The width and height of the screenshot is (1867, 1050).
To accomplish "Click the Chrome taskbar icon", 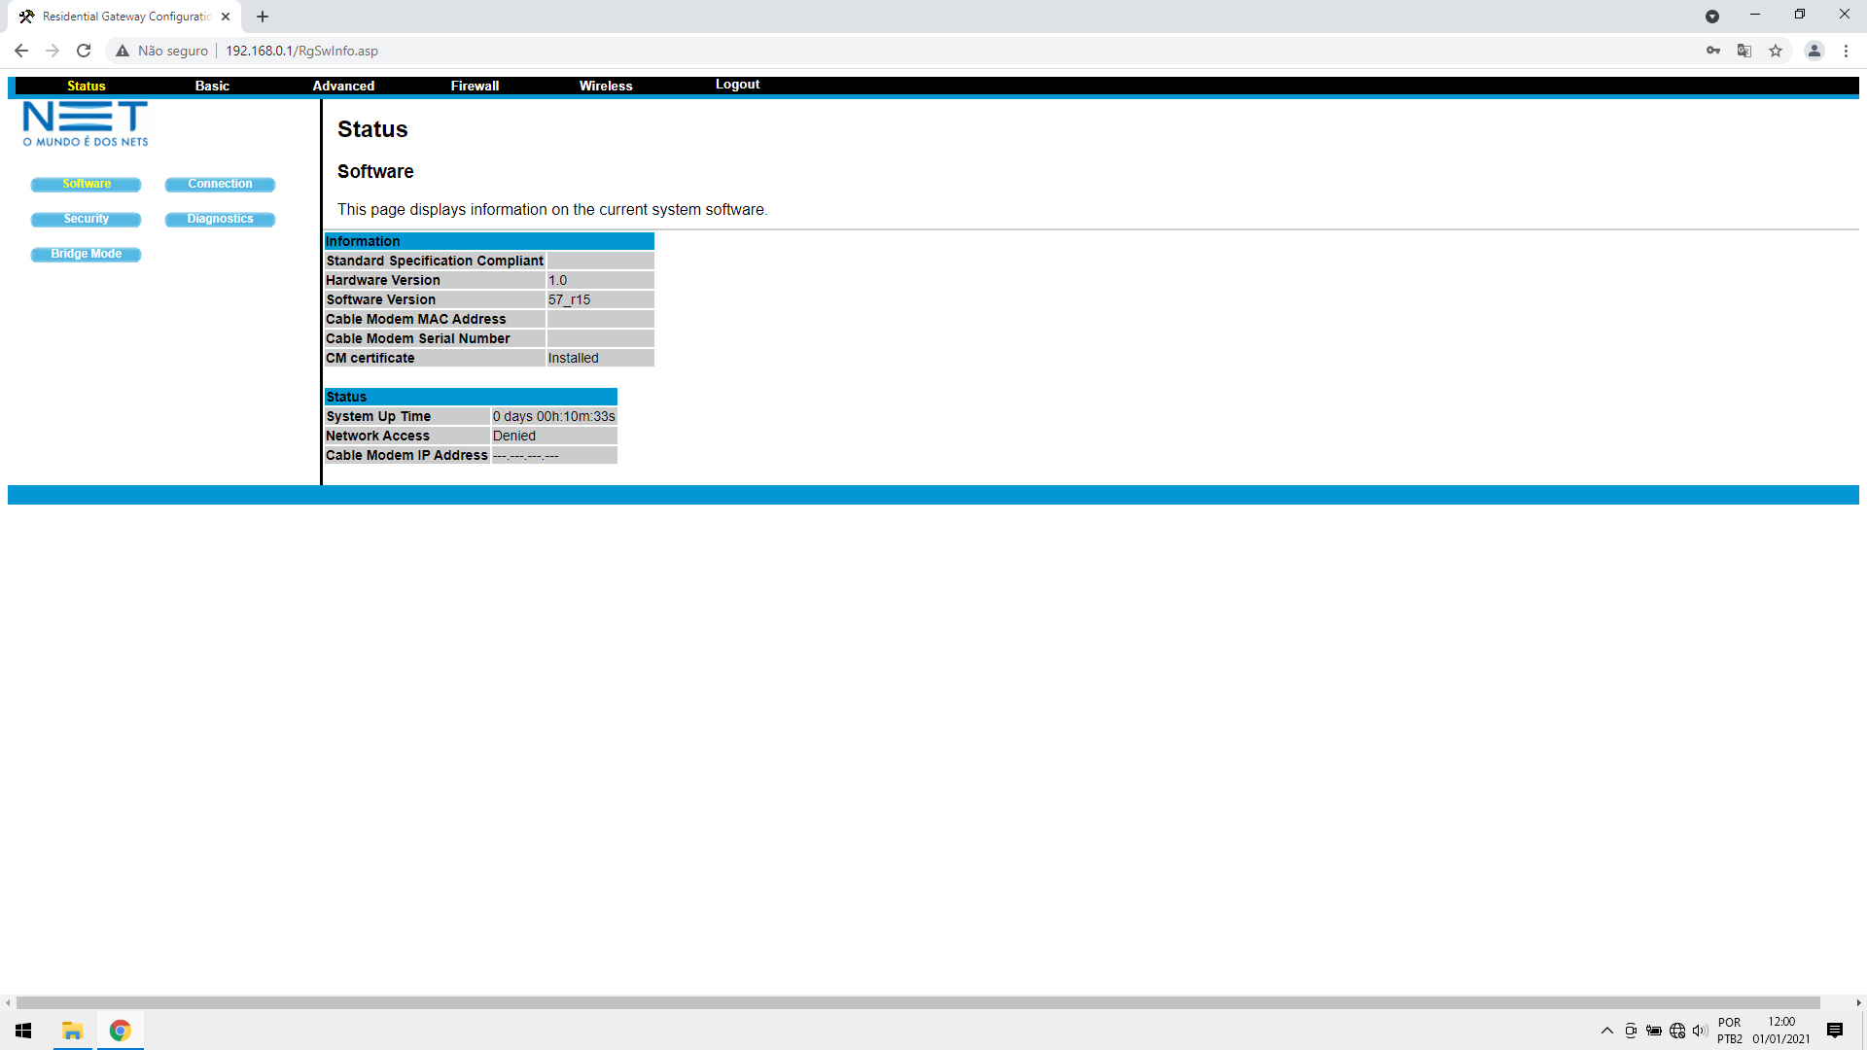I will [121, 1031].
